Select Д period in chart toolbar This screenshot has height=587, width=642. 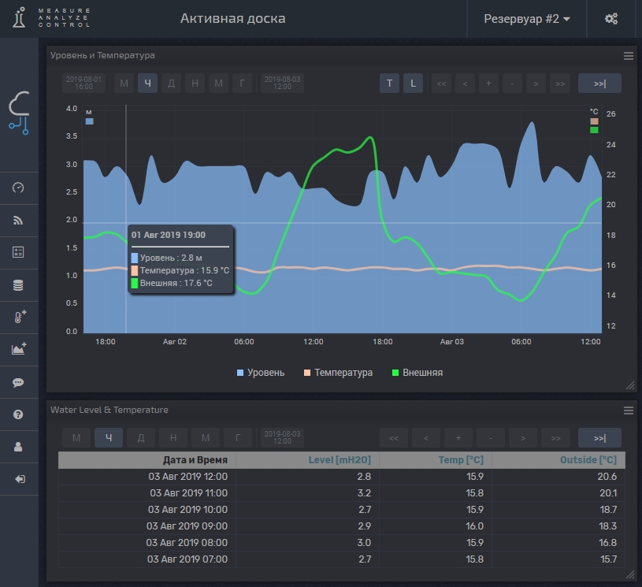click(171, 84)
